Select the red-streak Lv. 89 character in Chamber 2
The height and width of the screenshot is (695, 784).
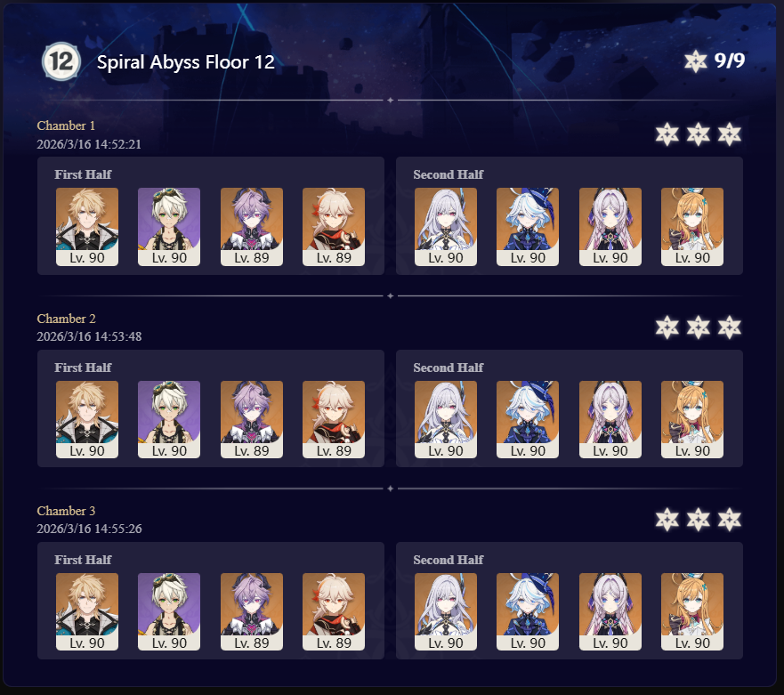coord(334,419)
